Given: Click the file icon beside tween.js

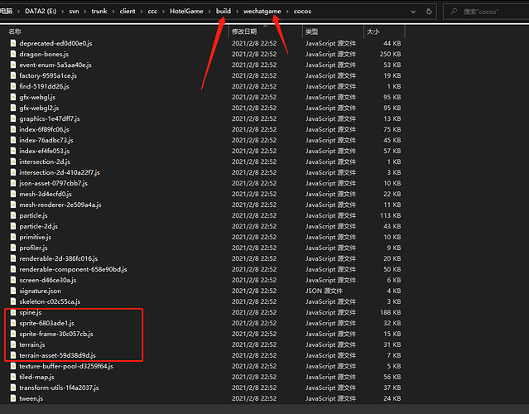Looking at the screenshot, I should (13, 398).
